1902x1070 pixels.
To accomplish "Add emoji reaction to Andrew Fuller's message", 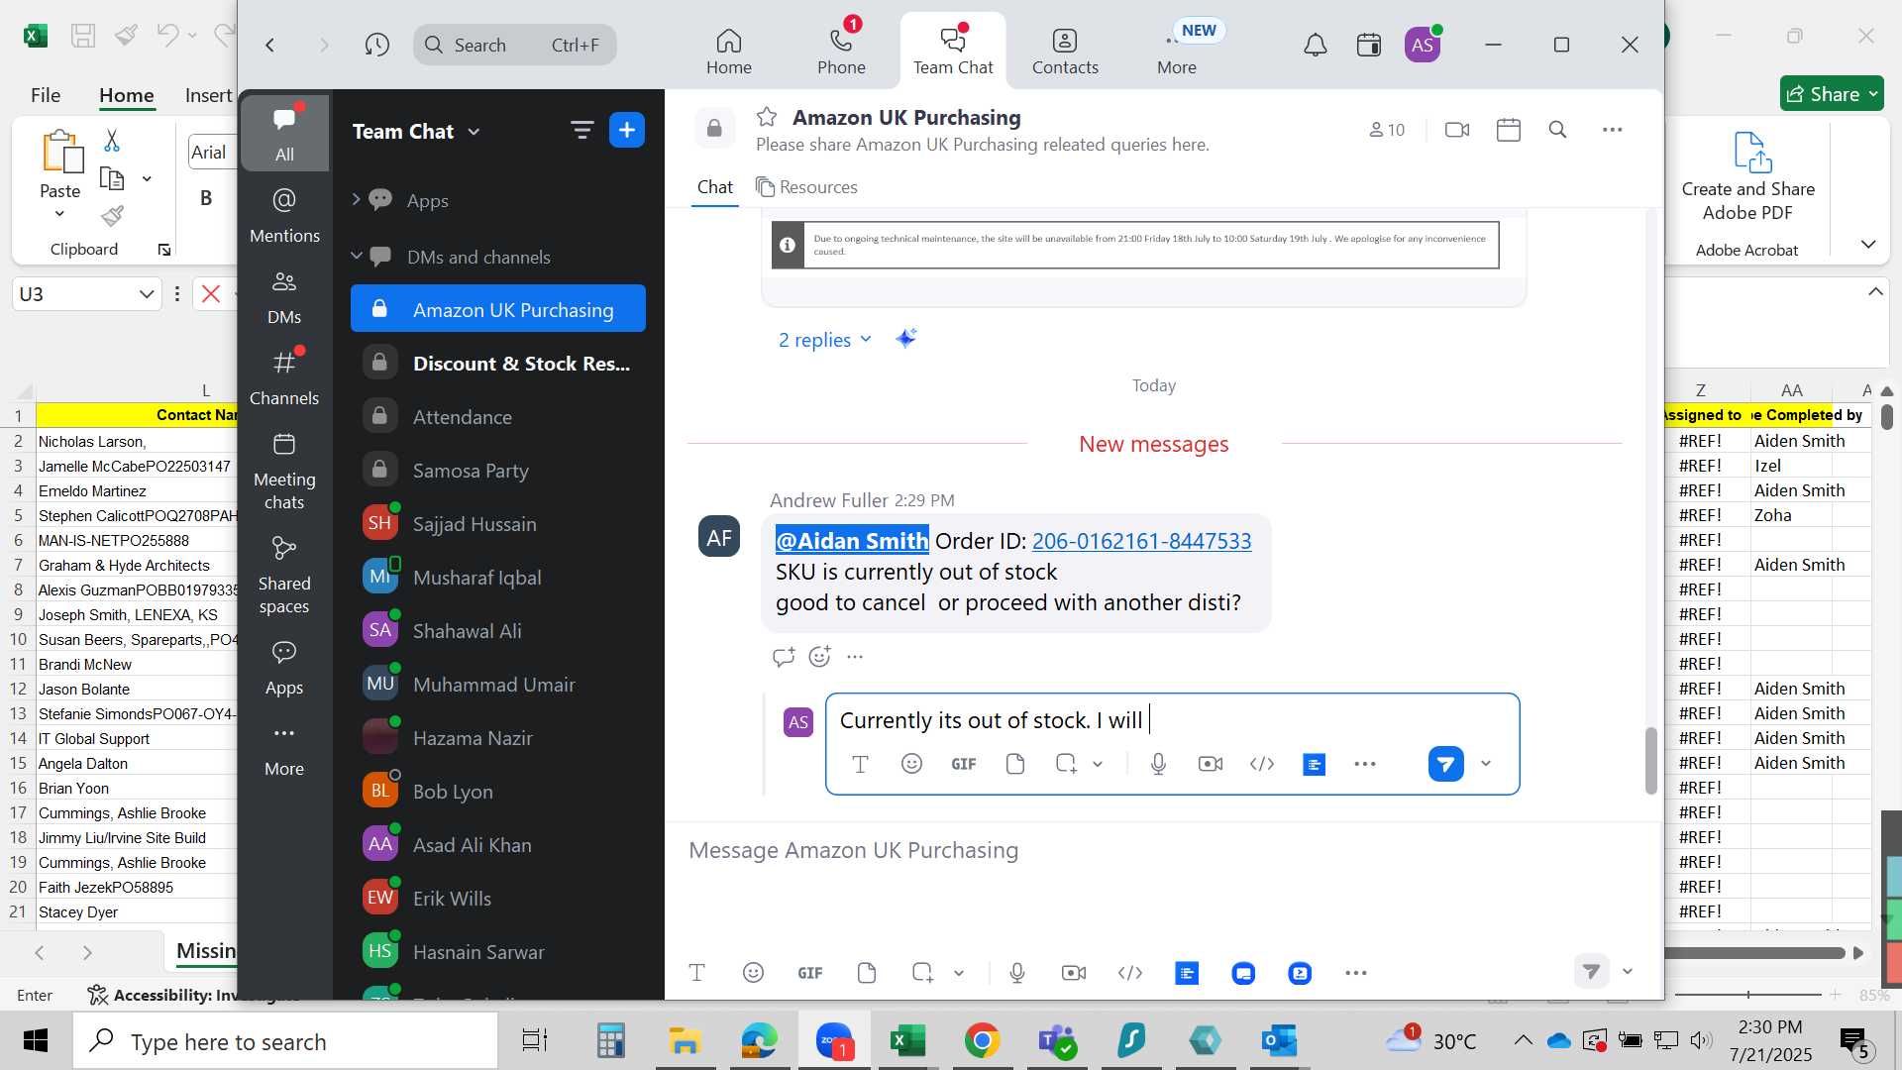I will [819, 656].
